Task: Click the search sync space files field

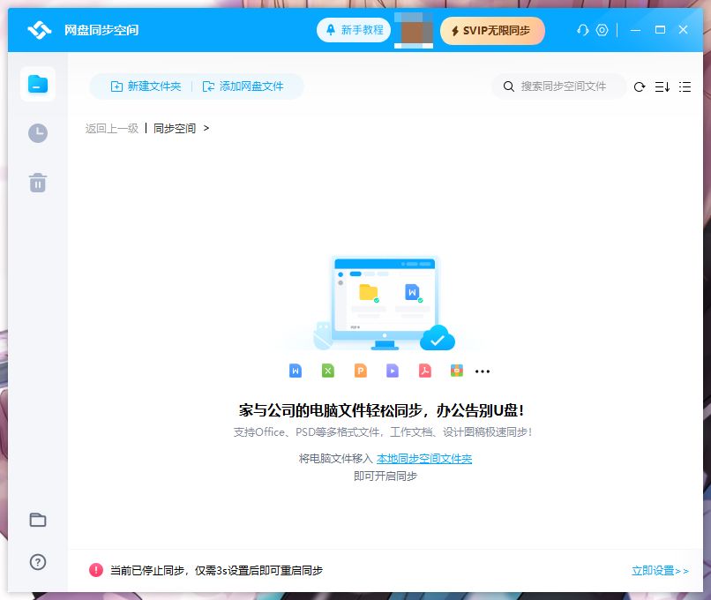Action: tap(558, 86)
